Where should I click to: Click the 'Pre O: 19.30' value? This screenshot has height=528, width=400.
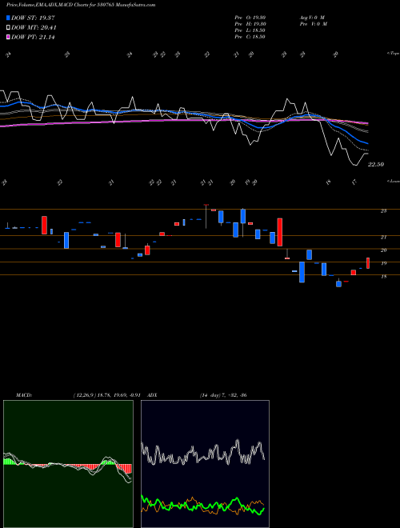click(x=250, y=18)
